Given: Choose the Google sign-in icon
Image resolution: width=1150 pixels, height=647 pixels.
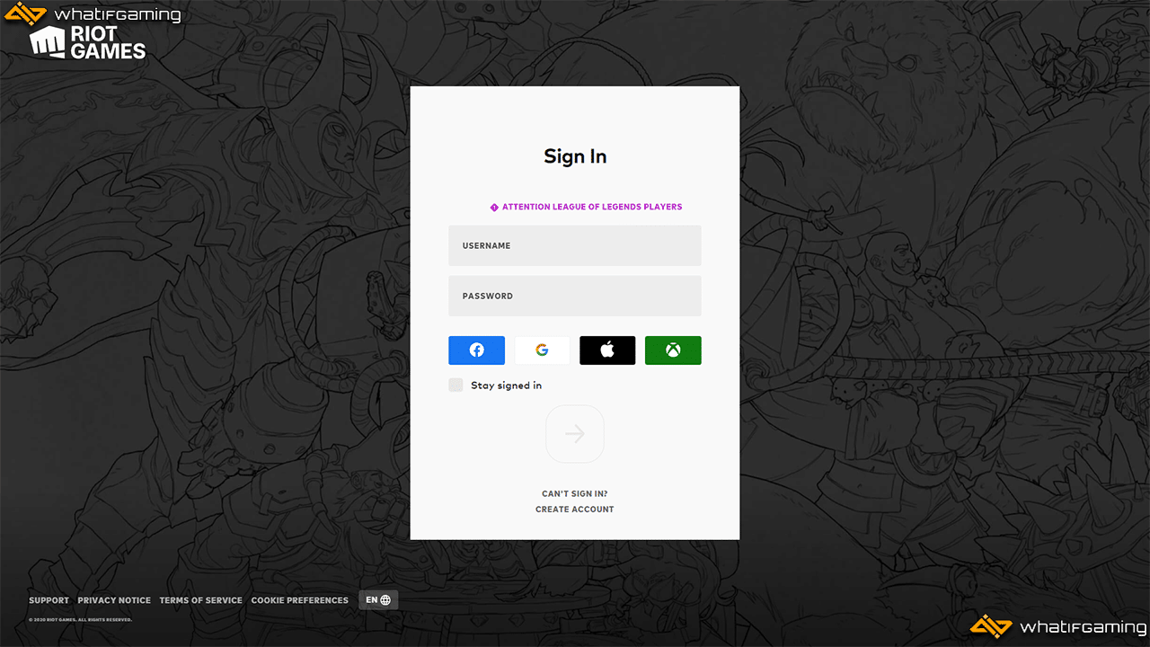Looking at the screenshot, I should pos(542,350).
